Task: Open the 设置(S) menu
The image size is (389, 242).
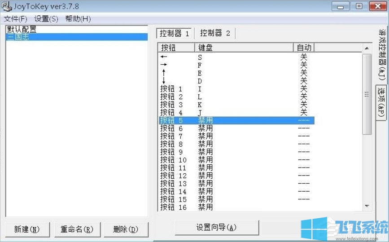Action: click(46, 19)
